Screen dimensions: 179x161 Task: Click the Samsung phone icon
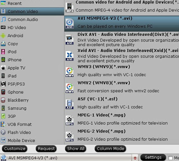(3, 108)
